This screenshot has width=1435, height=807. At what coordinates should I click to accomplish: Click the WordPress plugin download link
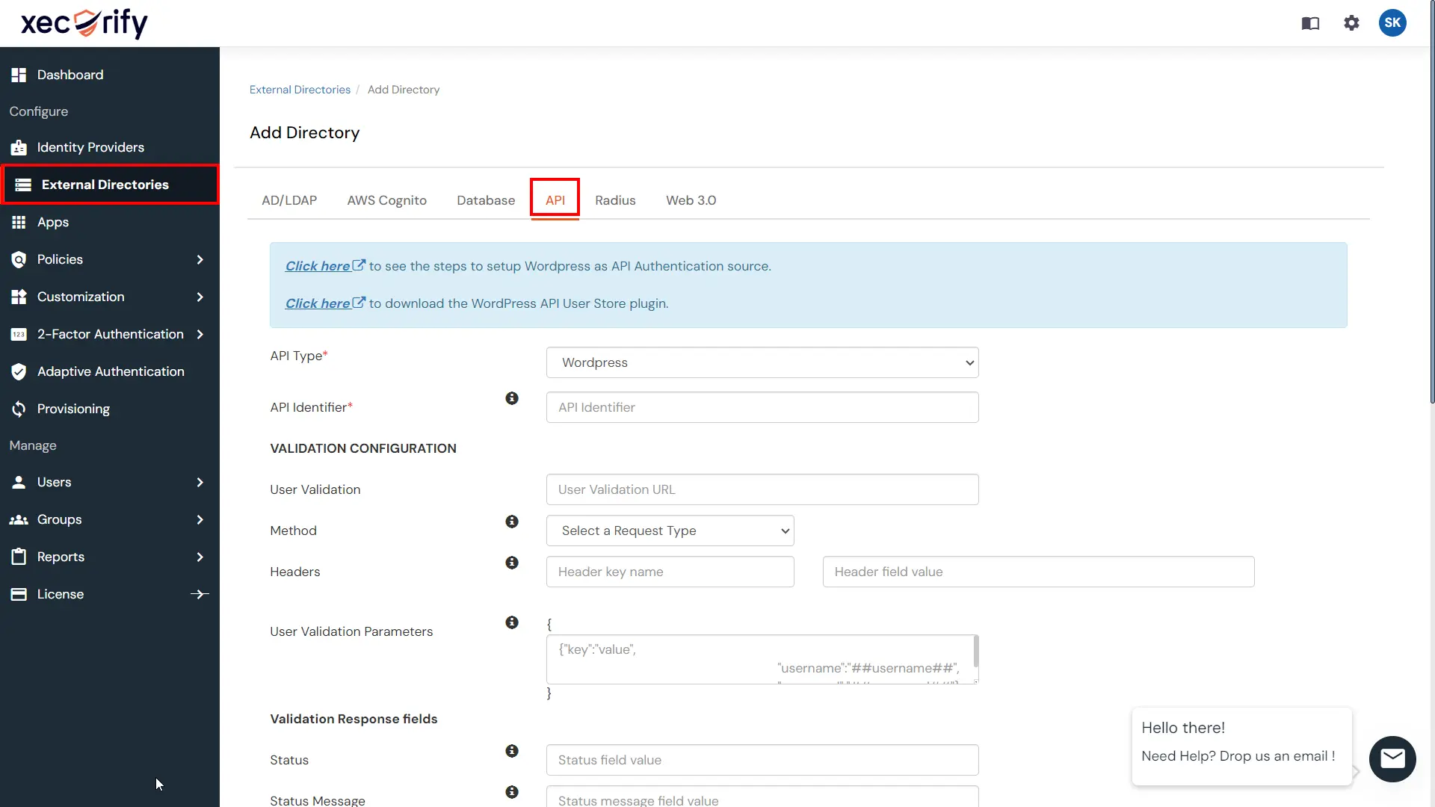coord(320,303)
